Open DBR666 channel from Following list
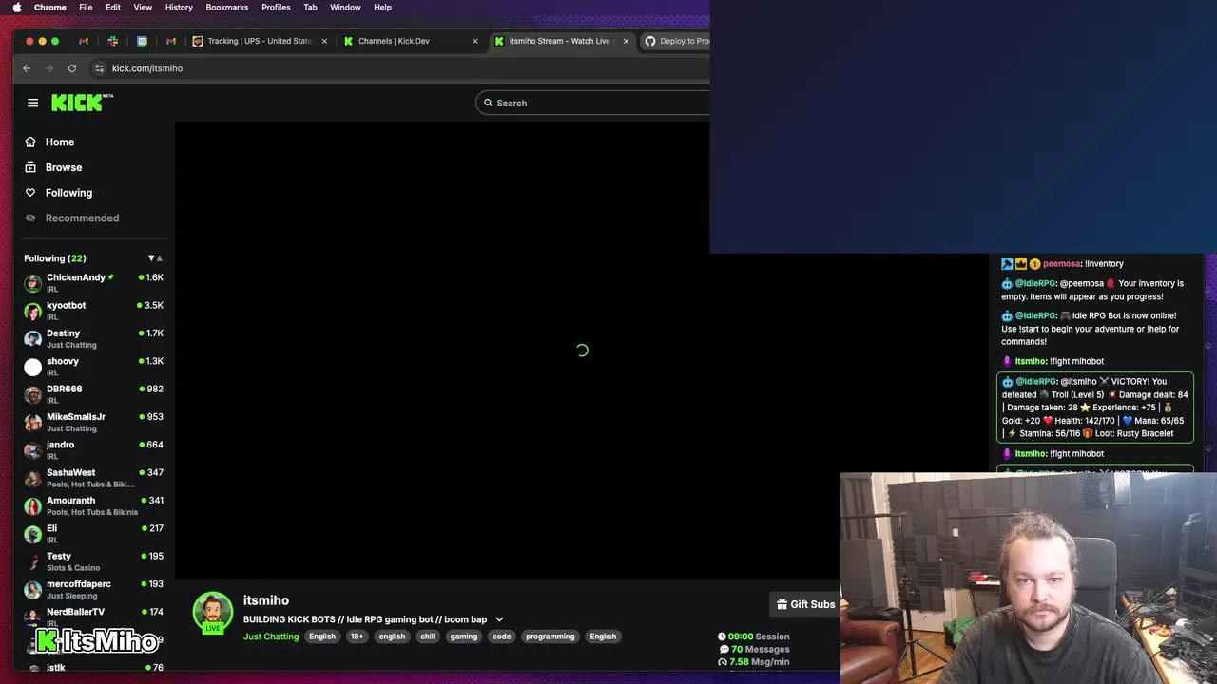Image resolution: width=1217 pixels, height=684 pixels. point(94,394)
